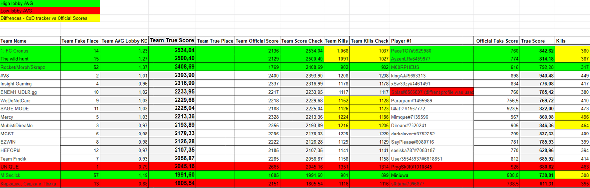
Task: Click the bold 'Team True Score' header
Action: coord(173,41)
